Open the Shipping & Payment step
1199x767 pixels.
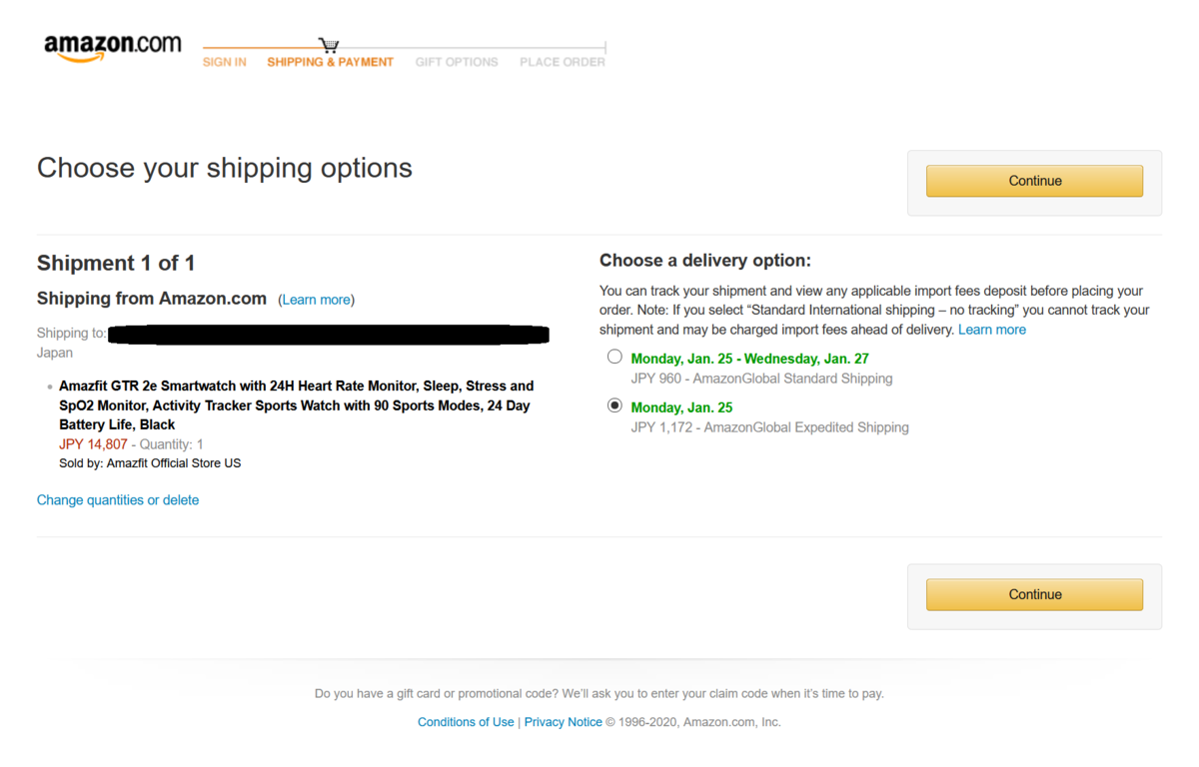(x=330, y=62)
